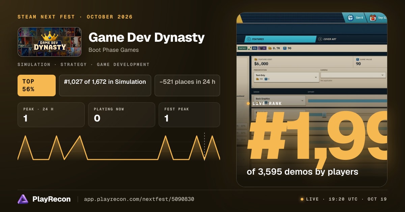Click the FANTASY genre tag
Viewport: 405px width, 212px height.
point(243,48)
